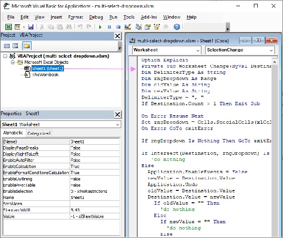283x238 pixels.
Task: Click the Insert UserForm toolbar icon
Action: [x=18, y=27]
